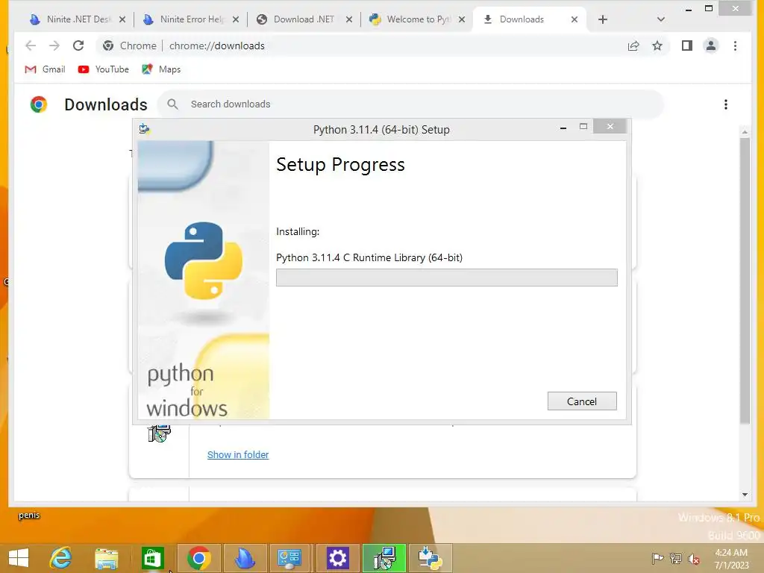Image resolution: width=764 pixels, height=573 pixels.
Task: Switch to highlighted installer taskbar item
Action: [384, 558]
